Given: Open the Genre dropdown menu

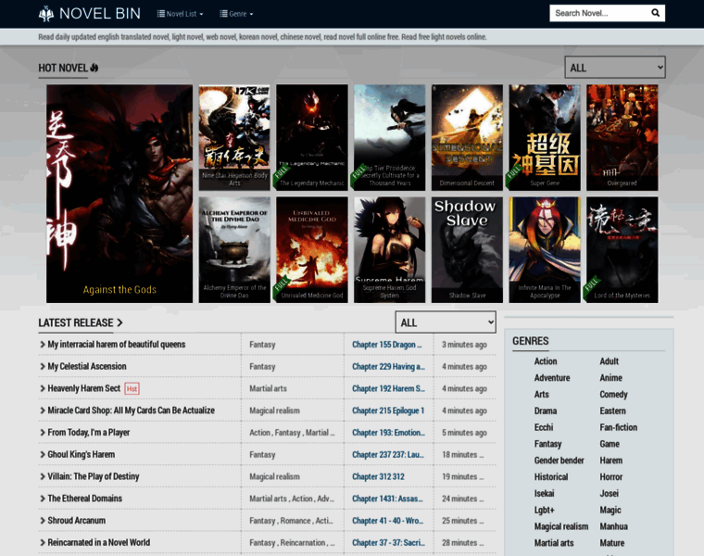Looking at the screenshot, I should pyautogui.click(x=236, y=14).
